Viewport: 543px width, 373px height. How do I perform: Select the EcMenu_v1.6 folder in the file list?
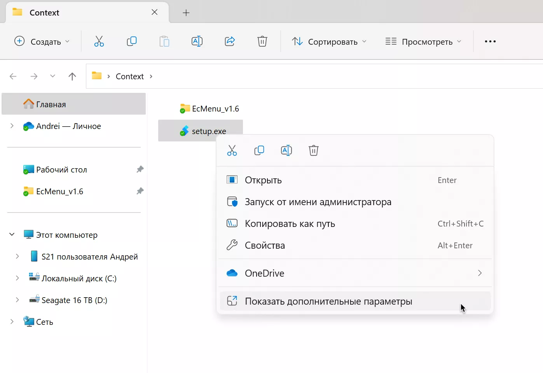(x=210, y=109)
